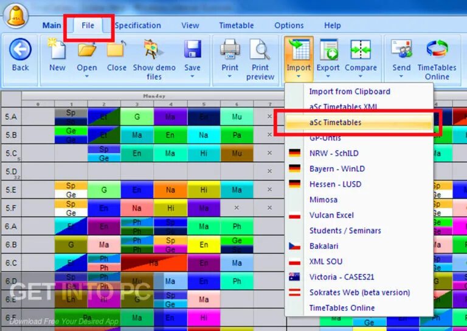Switch to the Specification tab
The height and width of the screenshot is (331, 467).
pyautogui.click(x=138, y=26)
